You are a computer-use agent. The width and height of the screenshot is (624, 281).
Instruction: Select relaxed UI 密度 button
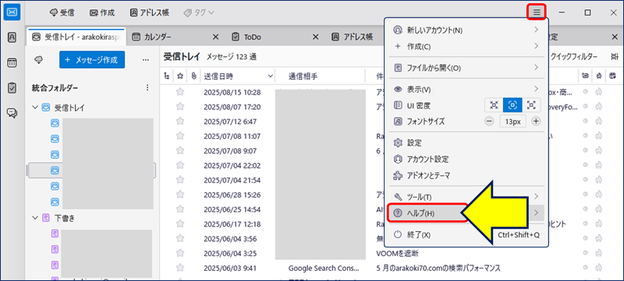[x=531, y=105]
